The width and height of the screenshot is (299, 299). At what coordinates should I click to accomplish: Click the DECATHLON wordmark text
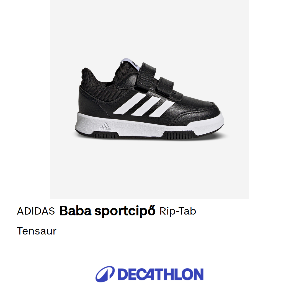pos(161,274)
